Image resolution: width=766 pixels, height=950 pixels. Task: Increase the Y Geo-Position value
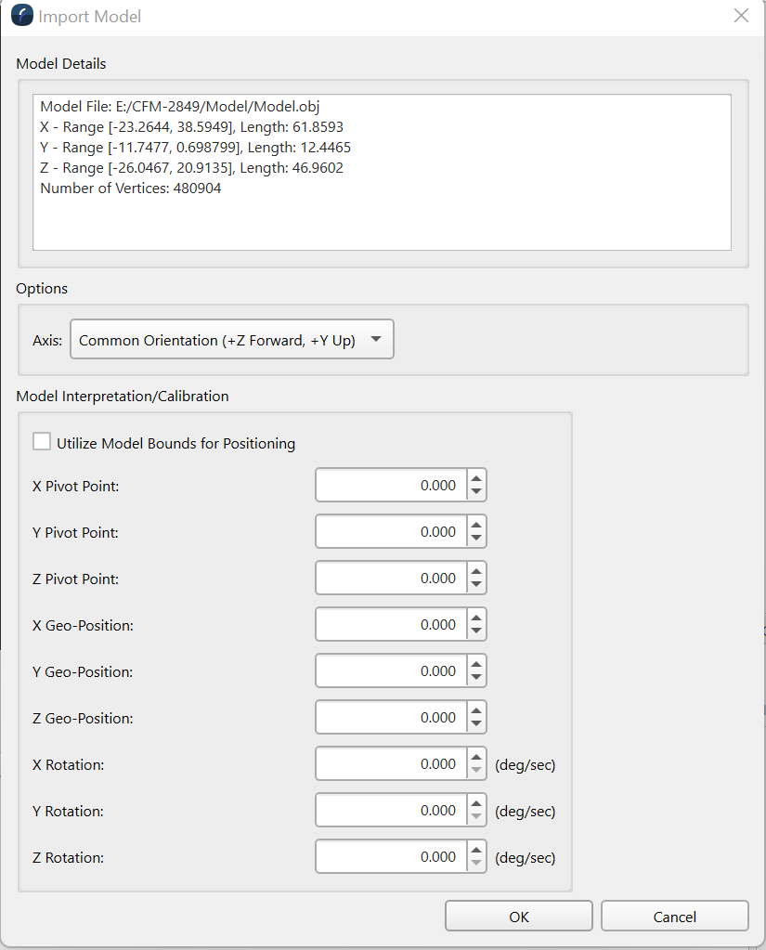[476, 664]
